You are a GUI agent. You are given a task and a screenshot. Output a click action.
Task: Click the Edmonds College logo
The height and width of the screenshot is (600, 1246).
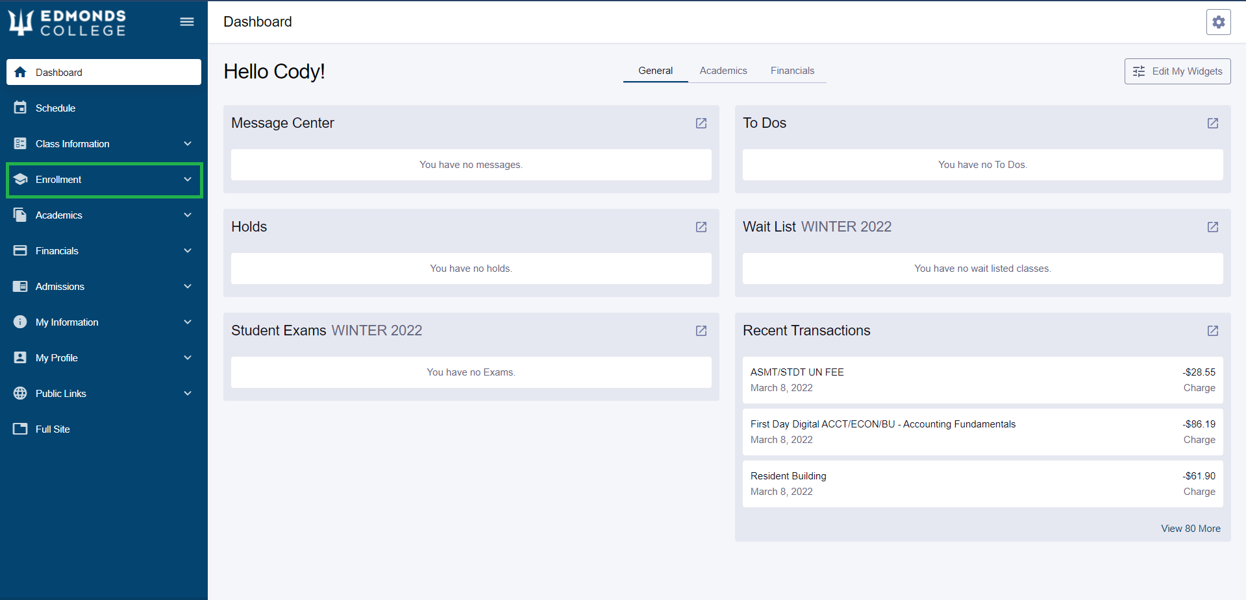(x=67, y=22)
